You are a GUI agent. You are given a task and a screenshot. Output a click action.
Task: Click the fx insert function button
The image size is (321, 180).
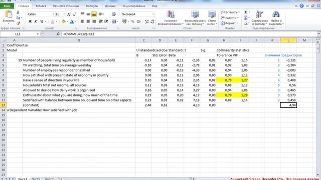click(x=58, y=34)
